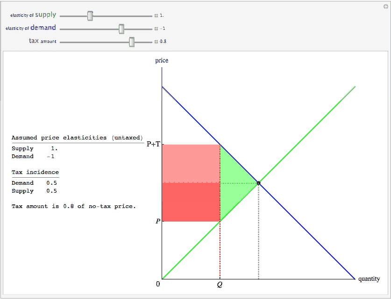Expand the supply elasticity plus control
Viewport: 391px width, 299px height.
156,16
